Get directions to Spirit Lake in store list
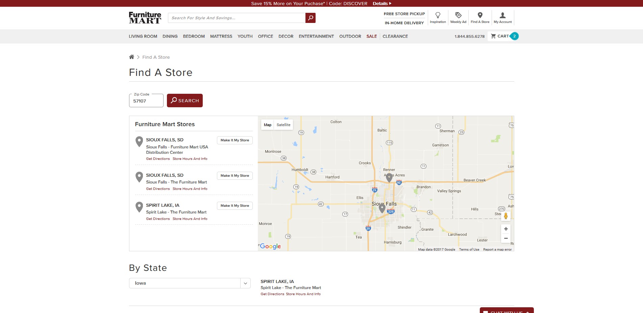 click(158, 219)
